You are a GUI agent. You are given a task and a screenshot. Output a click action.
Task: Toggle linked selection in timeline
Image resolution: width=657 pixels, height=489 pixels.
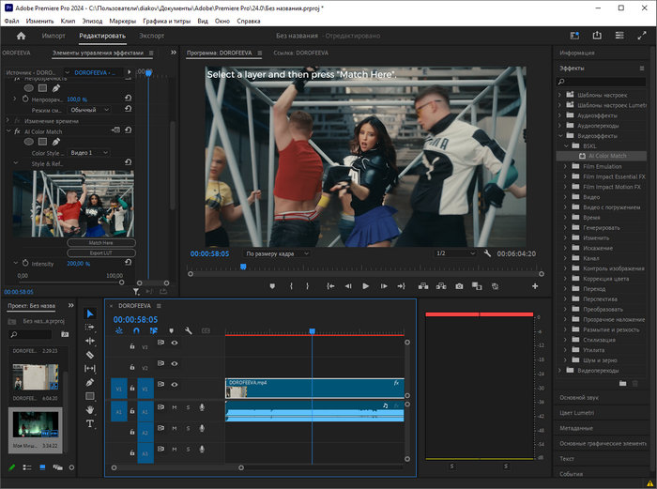pos(154,330)
